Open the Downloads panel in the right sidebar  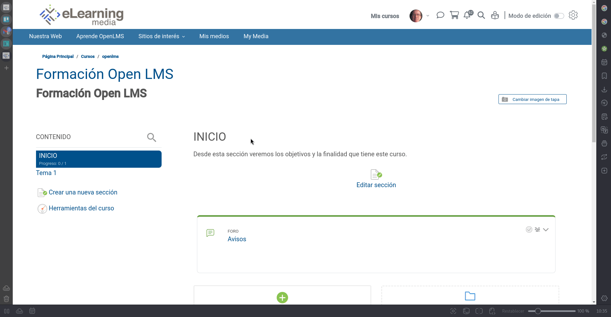coord(604,89)
